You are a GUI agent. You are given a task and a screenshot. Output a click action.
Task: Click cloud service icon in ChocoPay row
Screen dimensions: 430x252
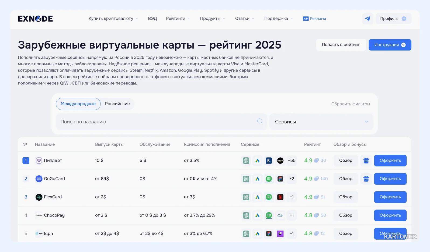pos(280,215)
